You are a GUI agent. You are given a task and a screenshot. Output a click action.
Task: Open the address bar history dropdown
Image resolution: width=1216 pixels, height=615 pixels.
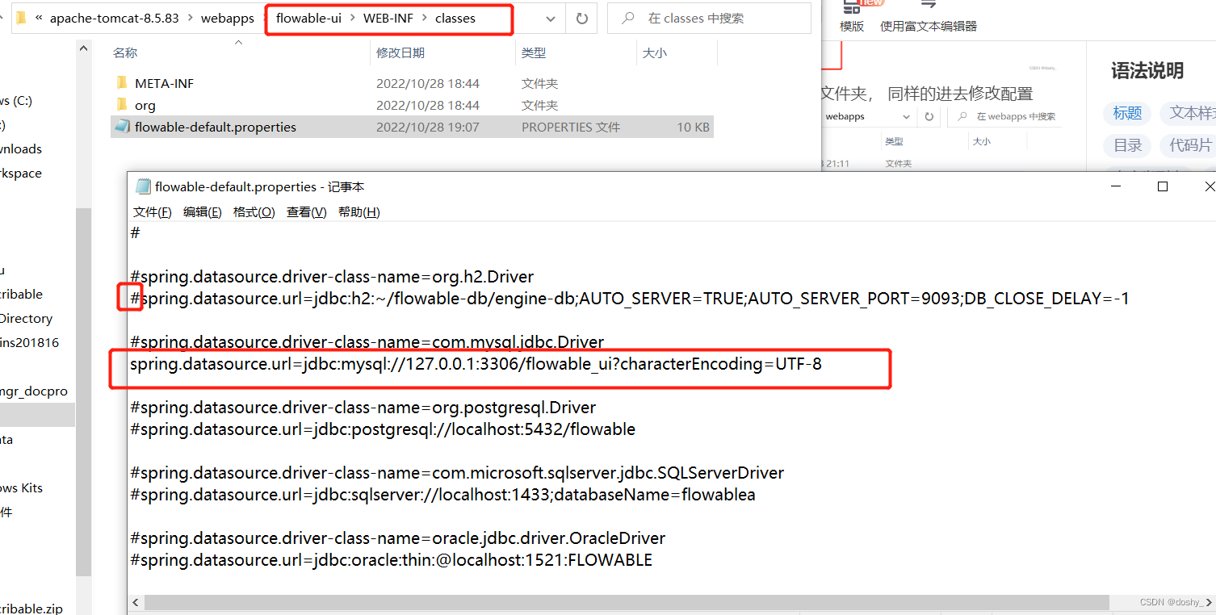point(550,19)
